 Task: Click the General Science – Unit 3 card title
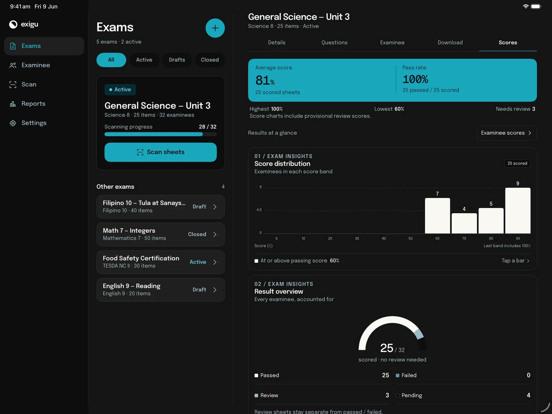point(157,106)
